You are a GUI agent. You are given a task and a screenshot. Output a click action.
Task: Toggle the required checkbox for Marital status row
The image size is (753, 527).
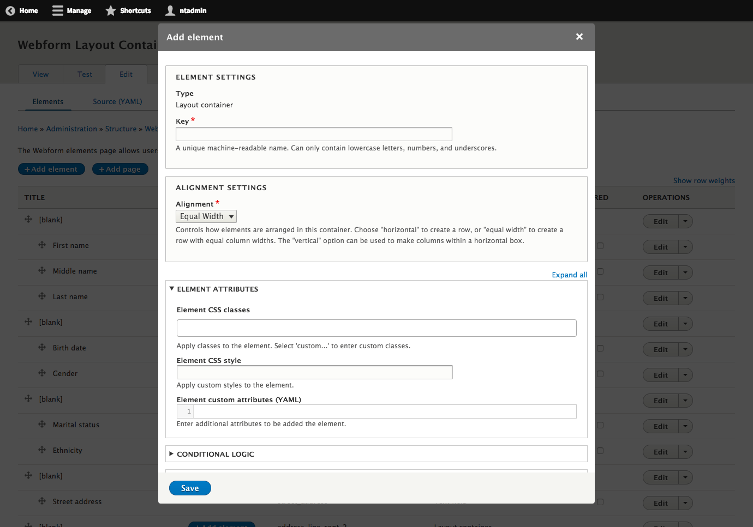600,425
